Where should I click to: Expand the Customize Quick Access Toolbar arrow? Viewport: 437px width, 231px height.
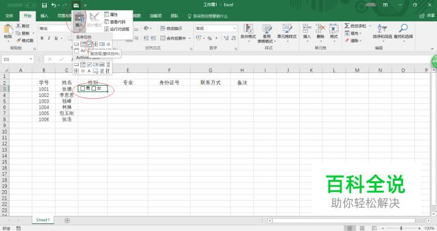(85, 5)
